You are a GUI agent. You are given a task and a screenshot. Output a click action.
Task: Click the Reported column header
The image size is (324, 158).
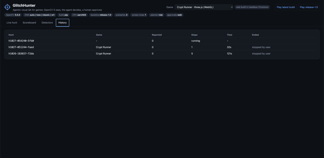click(157, 35)
